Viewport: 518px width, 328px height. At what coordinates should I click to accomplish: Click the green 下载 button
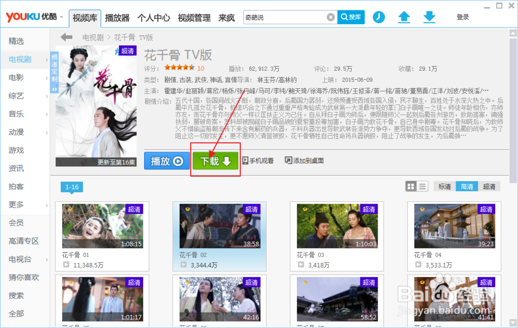click(215, 161)
